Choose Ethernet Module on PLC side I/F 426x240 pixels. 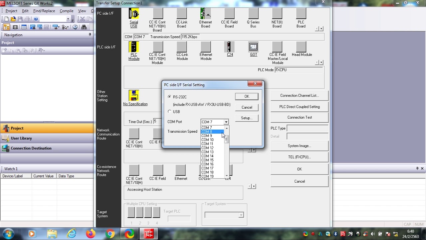(x=206, y=51)
